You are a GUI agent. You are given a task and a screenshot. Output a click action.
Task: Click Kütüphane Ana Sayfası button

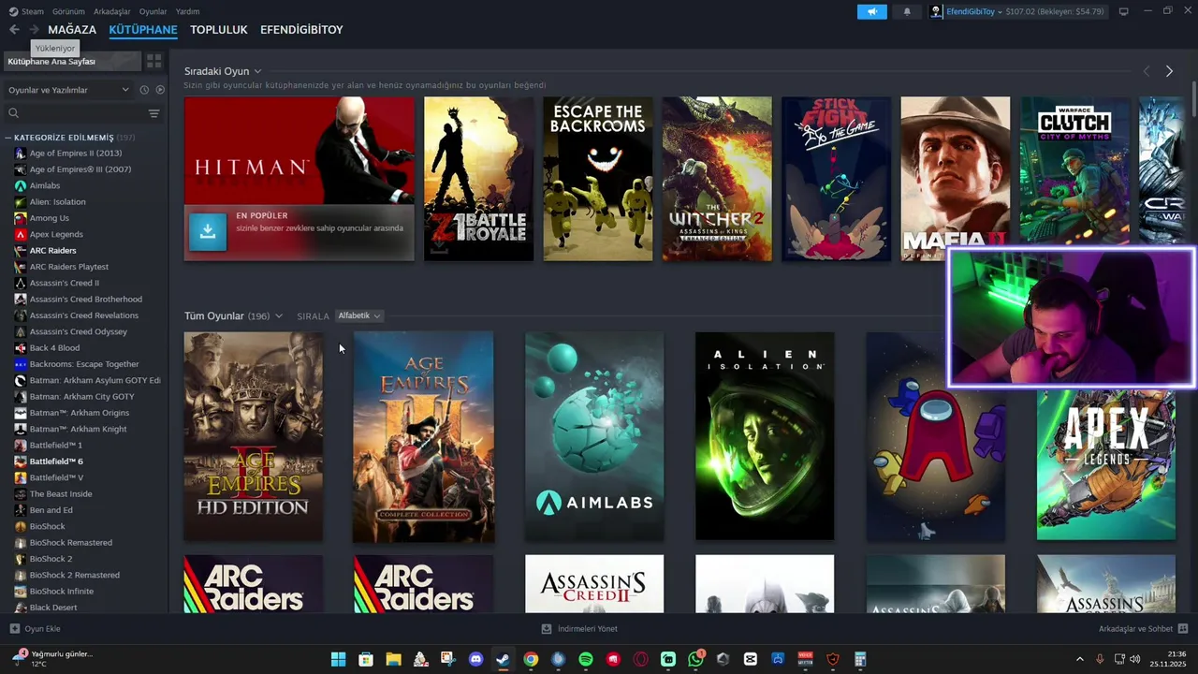coord(72,61)
